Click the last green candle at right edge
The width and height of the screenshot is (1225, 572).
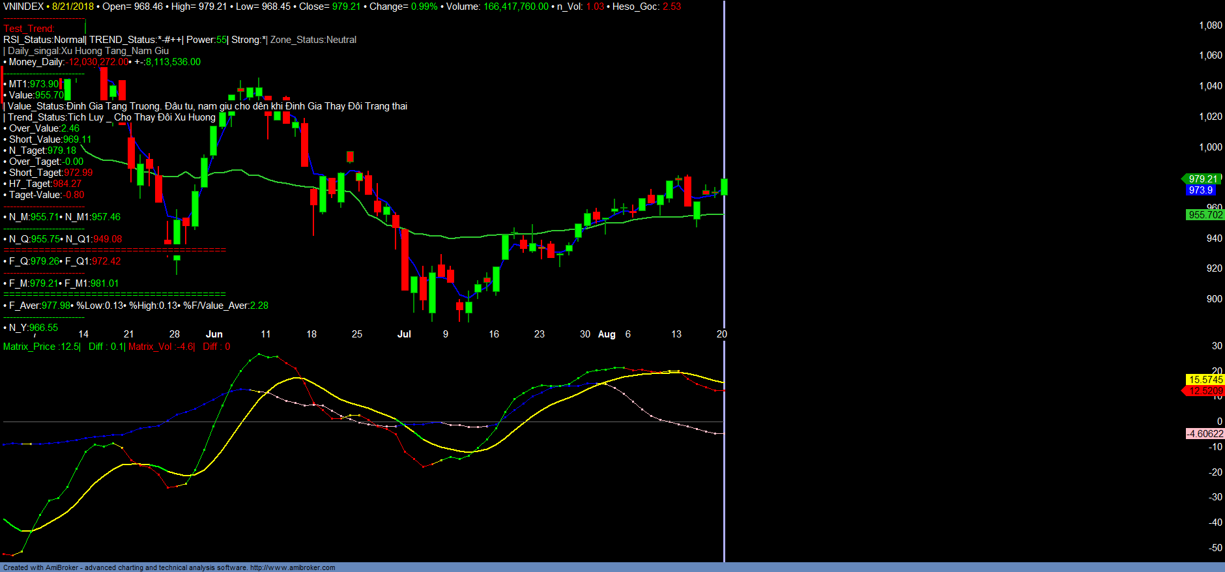(x=724, y=187)
